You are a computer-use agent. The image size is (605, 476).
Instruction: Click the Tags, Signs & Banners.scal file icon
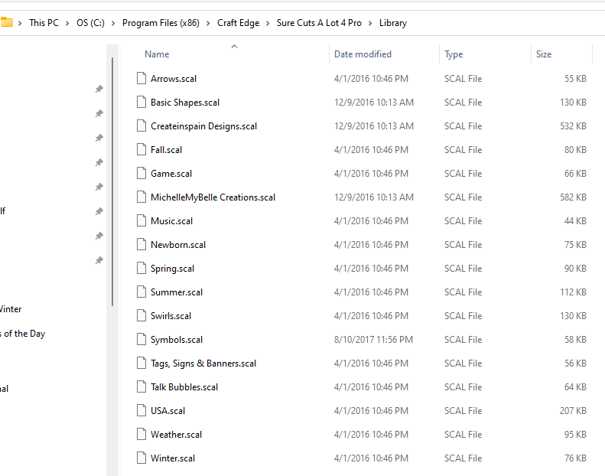[141, 364]
